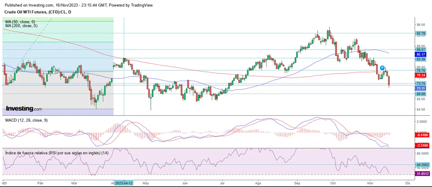This screenshot has height=187, width=432.
Task: Select the MACD (12, 26, close, 9) legend
Action: pos(26,120)
